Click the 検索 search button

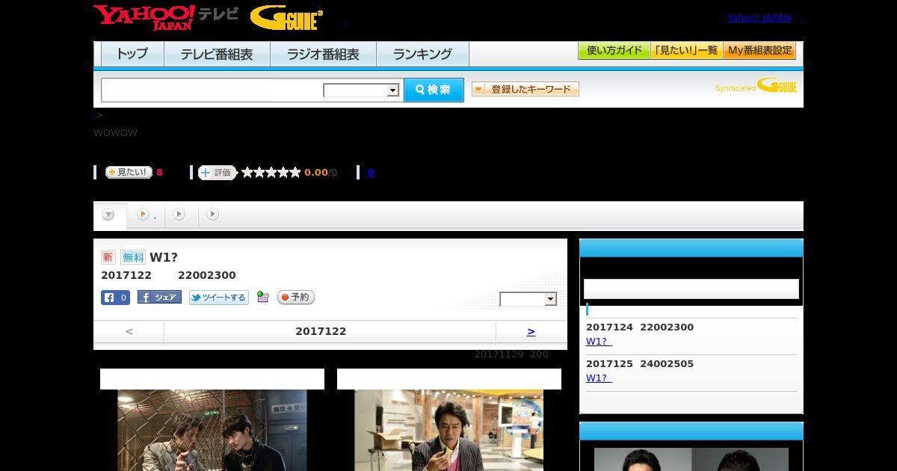tap(434, 90)
